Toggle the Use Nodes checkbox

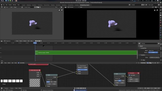tap(19, 63)
